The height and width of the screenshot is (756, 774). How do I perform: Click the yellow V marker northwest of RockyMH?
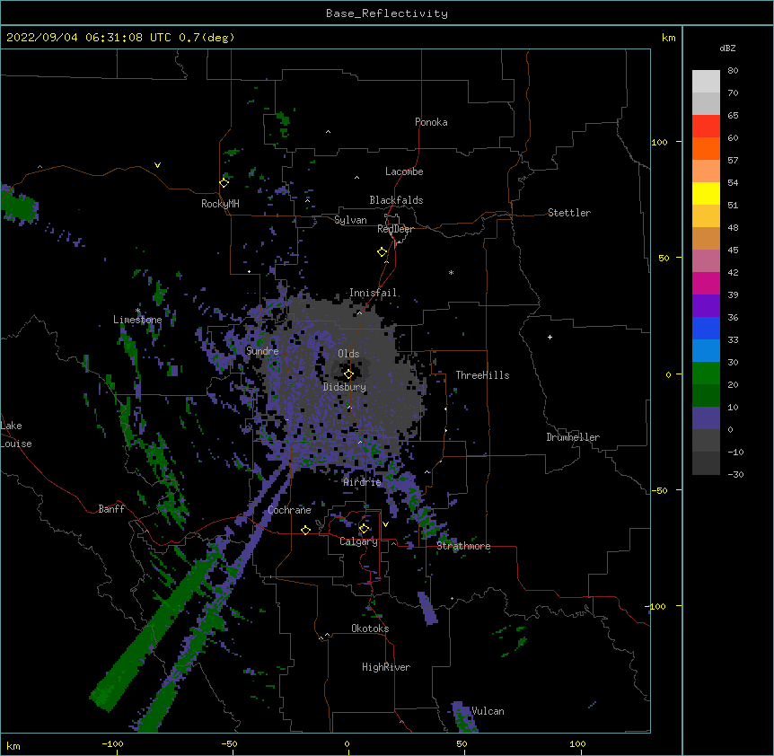point(157,165)
